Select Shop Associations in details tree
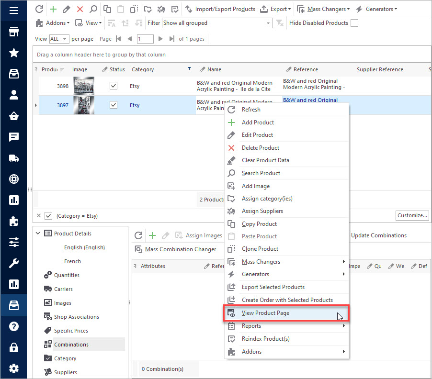The height and width of the screenshot is (379, 432). point(71,317)
